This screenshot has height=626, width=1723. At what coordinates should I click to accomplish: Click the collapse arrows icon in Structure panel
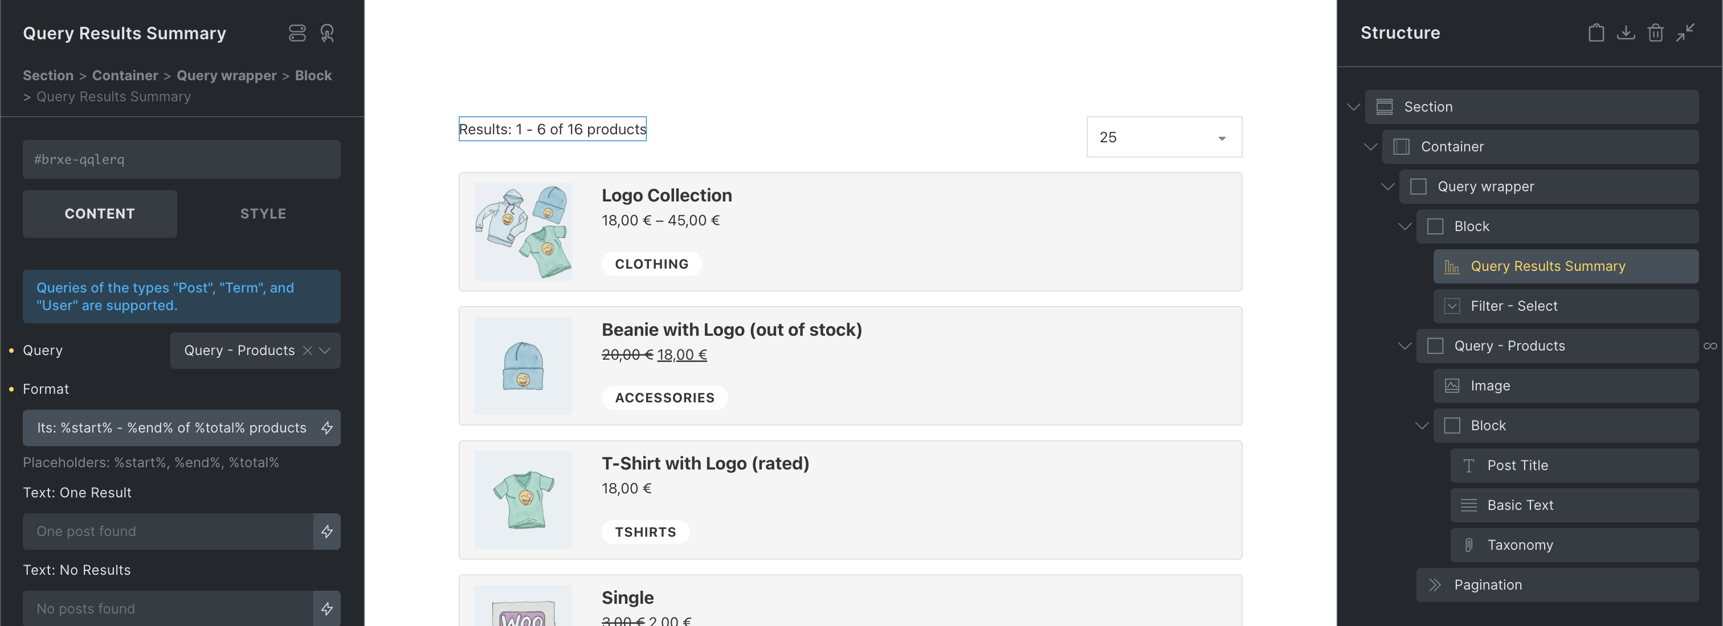point(1685,33)
